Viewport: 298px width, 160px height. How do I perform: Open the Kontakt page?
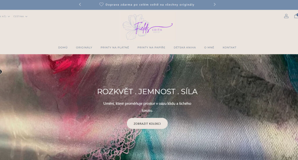(230, 48)
